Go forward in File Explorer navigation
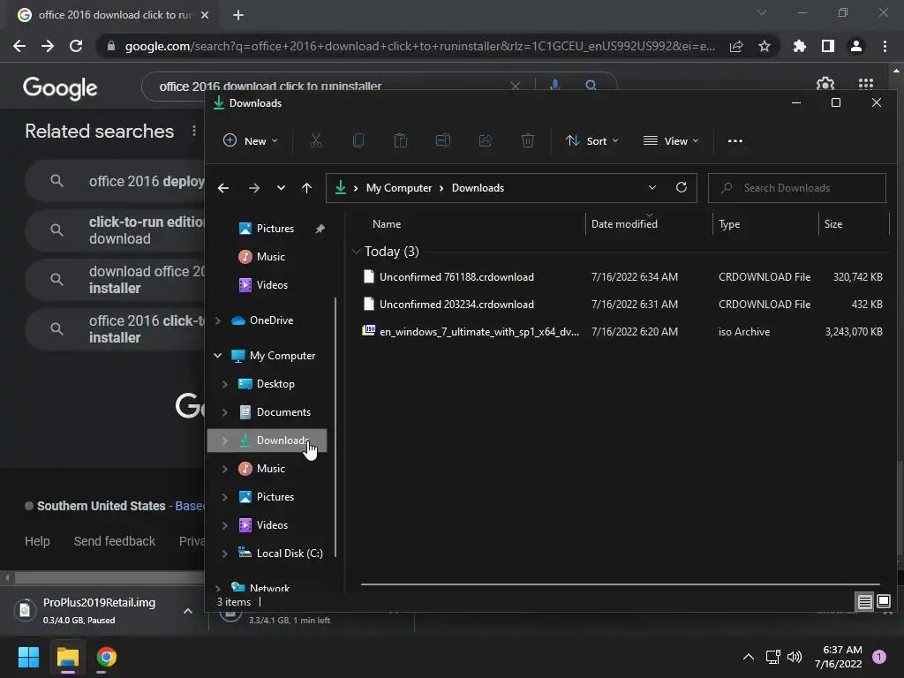Screen dimensions: 904x678 click(x=253, y=188)
